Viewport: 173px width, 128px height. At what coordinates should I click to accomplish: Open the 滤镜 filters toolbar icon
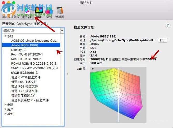click(x=49, y=13)
